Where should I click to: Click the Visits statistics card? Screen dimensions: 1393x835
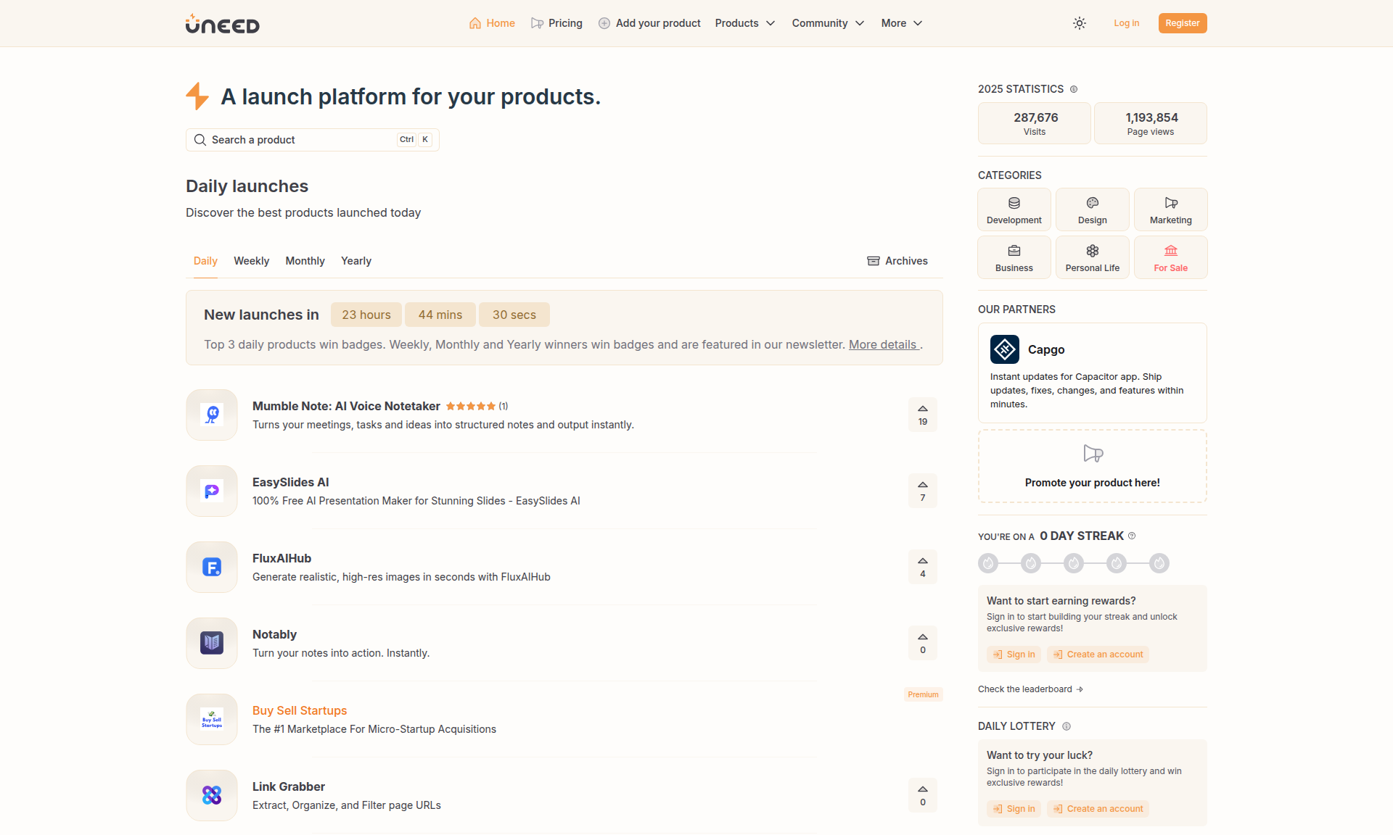[x=1035, y=123]
